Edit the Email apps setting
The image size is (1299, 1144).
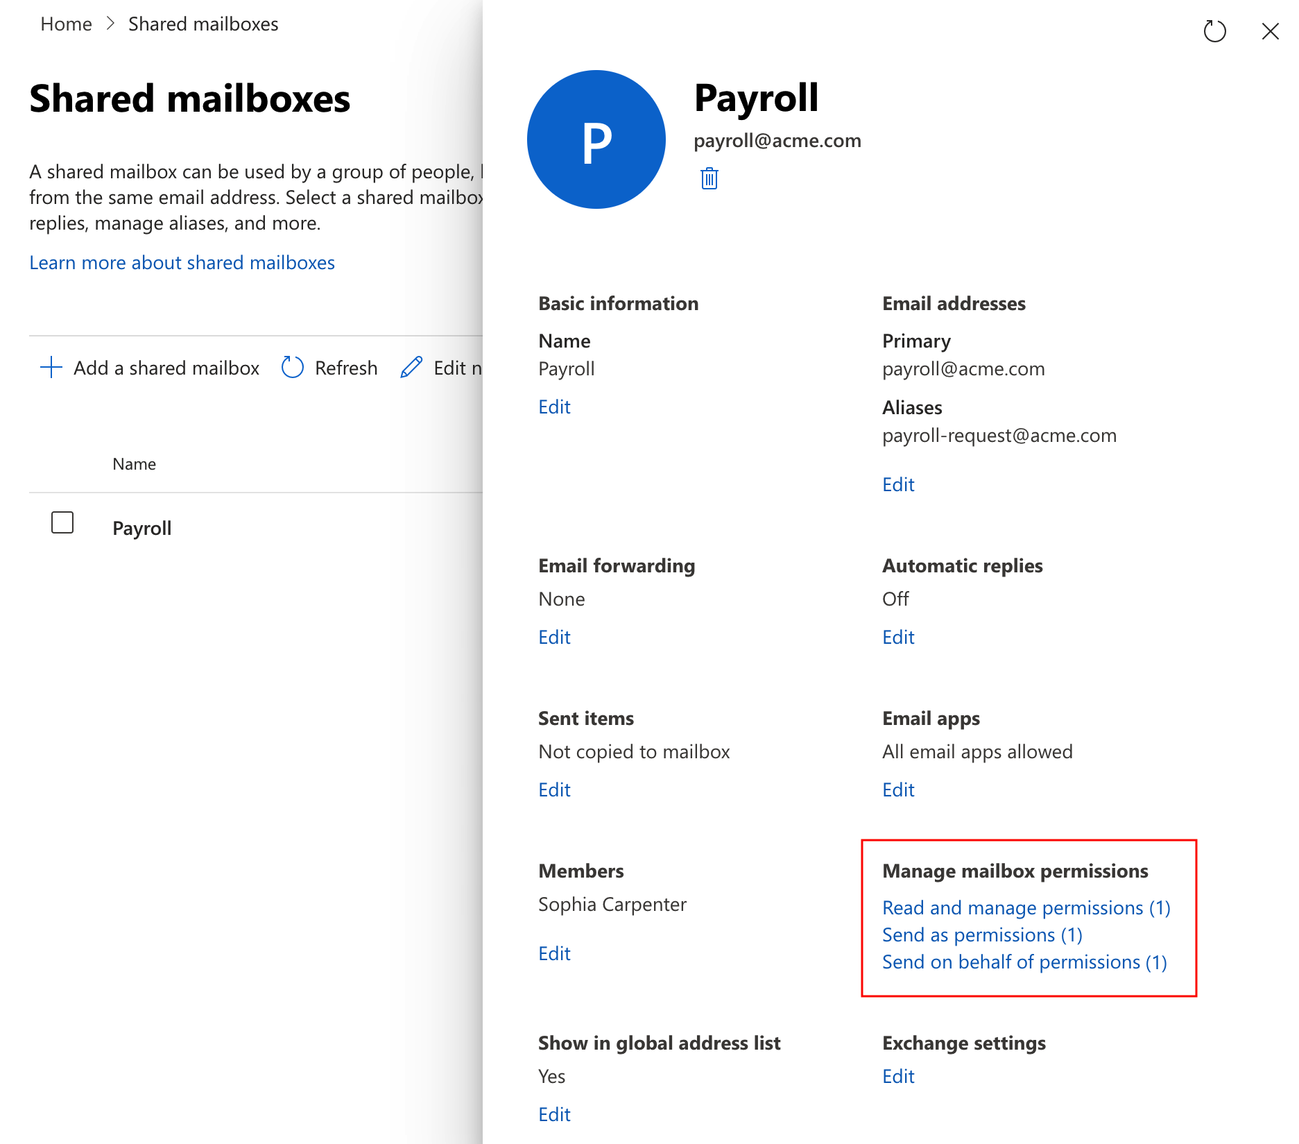(x=898, y=789)
